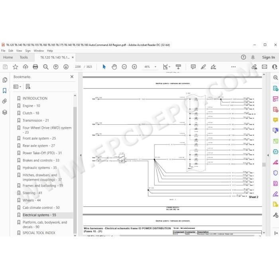
Task: Click the zoom percentage field
Action: [x=147, y=67]
